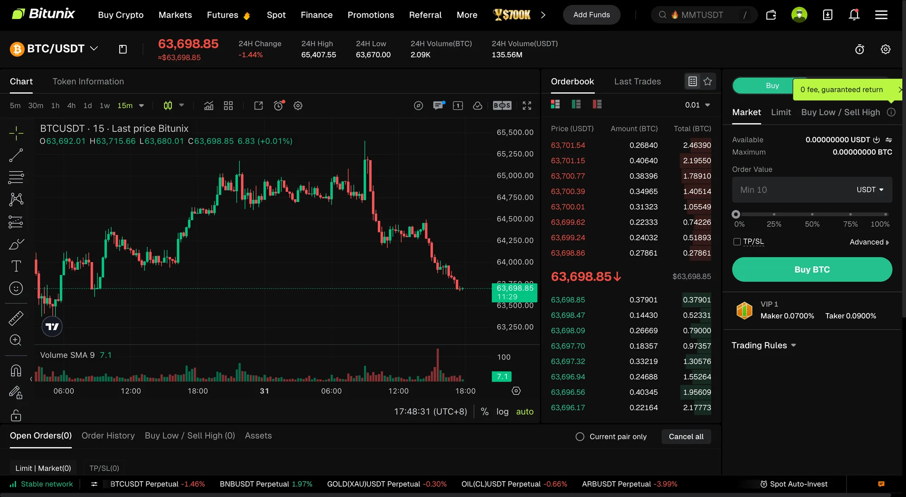Viewport: 906px width, 497px height.
Task: Select the brush drawing tool
Action: 16,244
